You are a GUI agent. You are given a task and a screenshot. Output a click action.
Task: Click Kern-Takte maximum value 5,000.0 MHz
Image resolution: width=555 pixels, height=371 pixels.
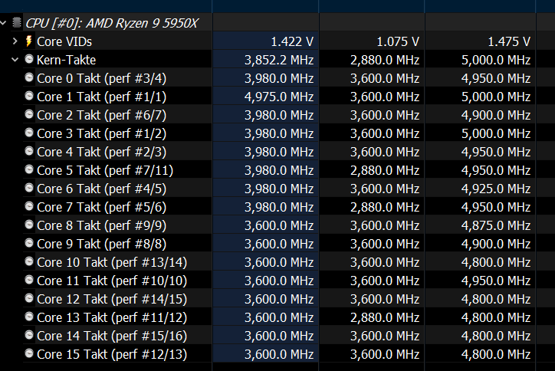click(x=496, y=60)
